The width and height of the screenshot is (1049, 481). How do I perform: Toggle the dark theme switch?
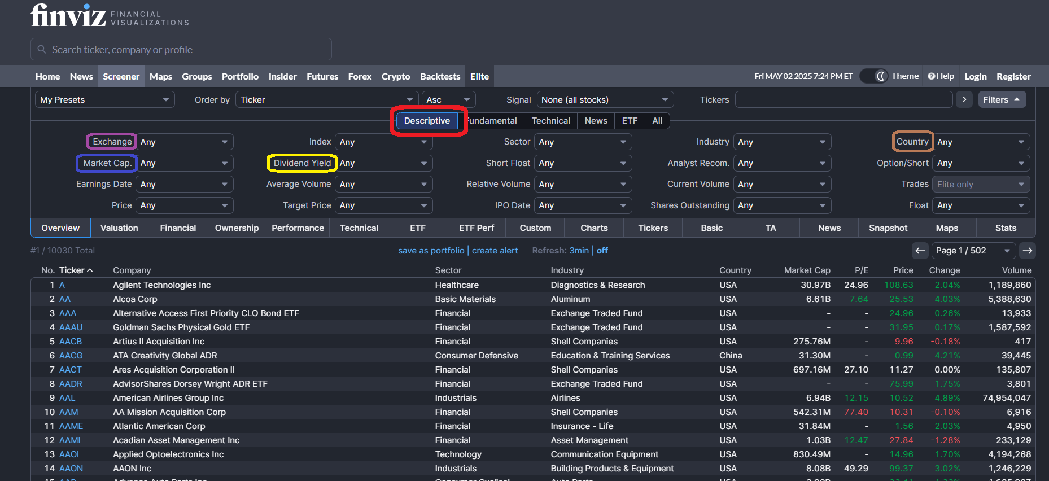875,76
